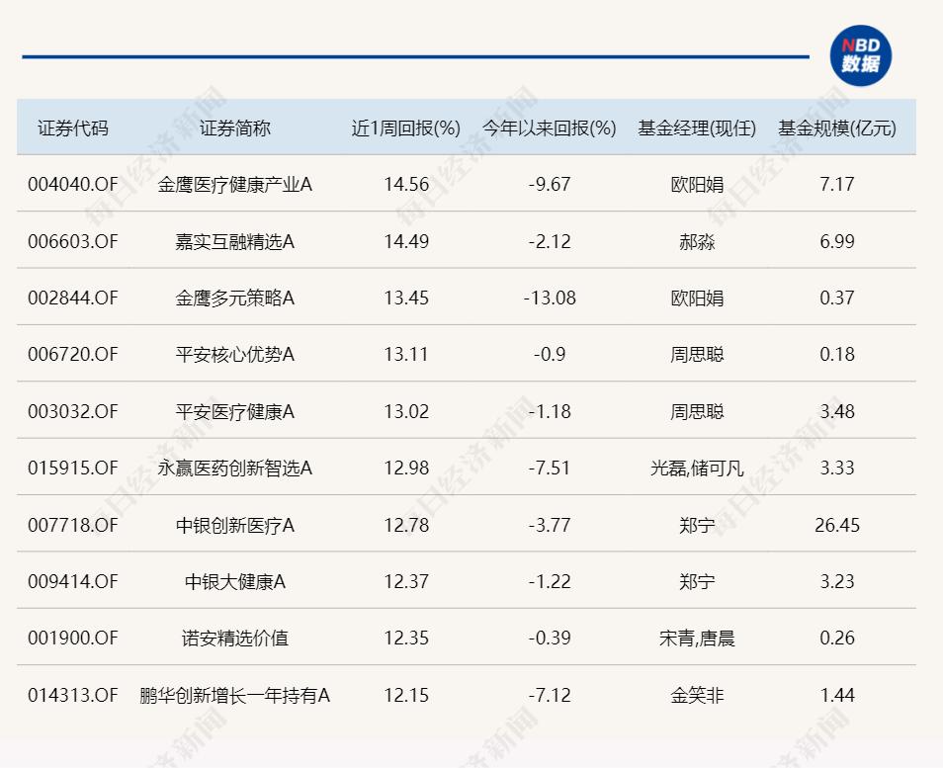Select the 证券代码 column header
The image size is (943, 768).
click(x=73, y=128)
